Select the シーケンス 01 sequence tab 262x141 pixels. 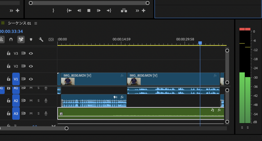point(19,23)
